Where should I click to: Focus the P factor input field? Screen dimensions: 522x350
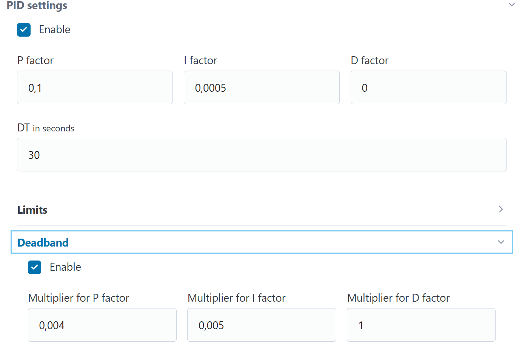tap(95, 88)
